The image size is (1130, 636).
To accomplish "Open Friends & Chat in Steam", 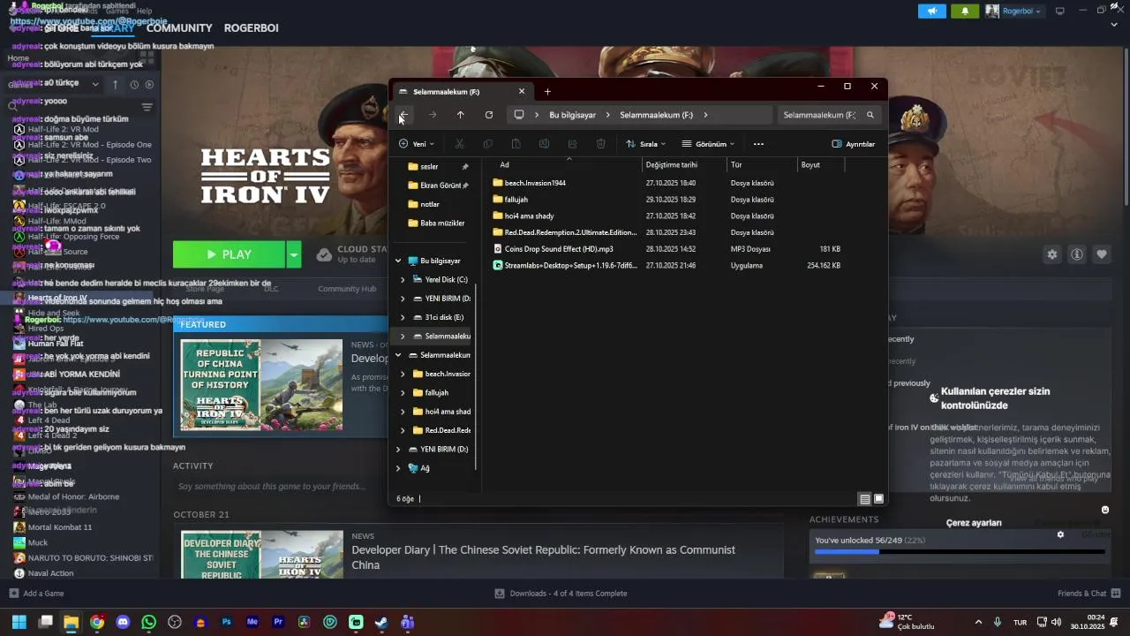I will (1089, 594).
